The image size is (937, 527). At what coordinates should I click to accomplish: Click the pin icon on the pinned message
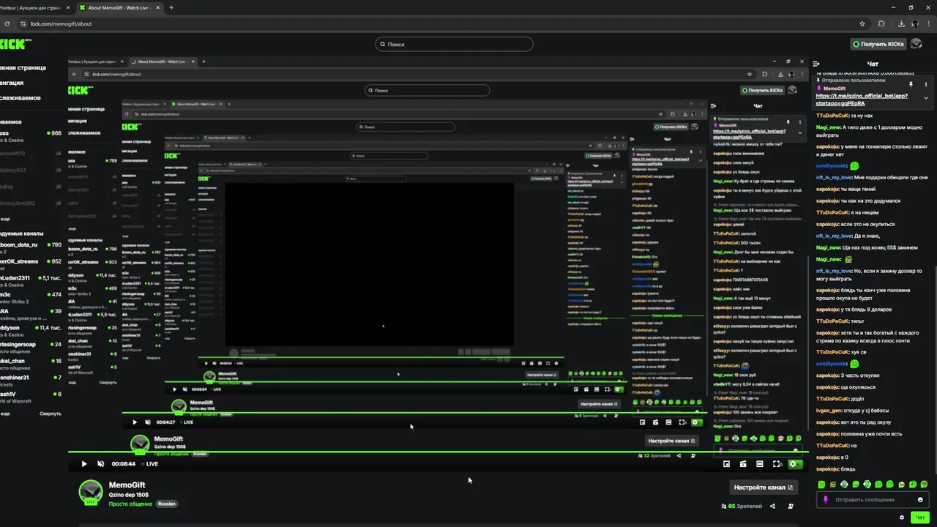click(911, 84)
